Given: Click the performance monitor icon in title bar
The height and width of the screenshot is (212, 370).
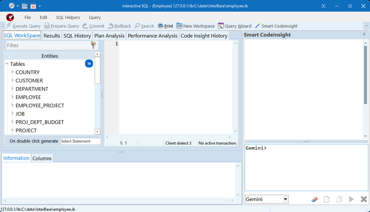Looking at the screenshot, I should tap(33, 6).
